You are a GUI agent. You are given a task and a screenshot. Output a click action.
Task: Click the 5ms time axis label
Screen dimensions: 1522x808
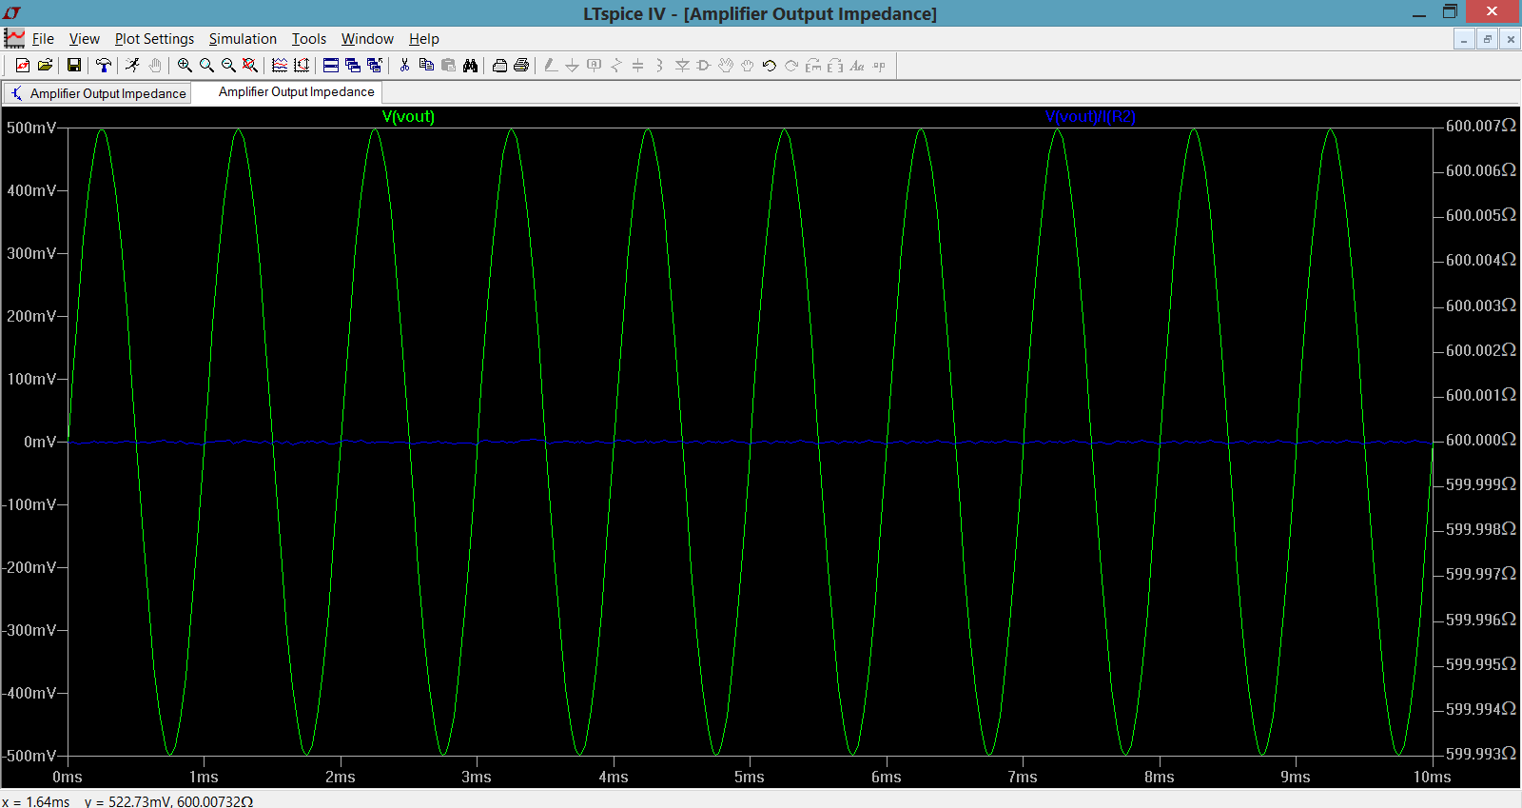[750, 777]
